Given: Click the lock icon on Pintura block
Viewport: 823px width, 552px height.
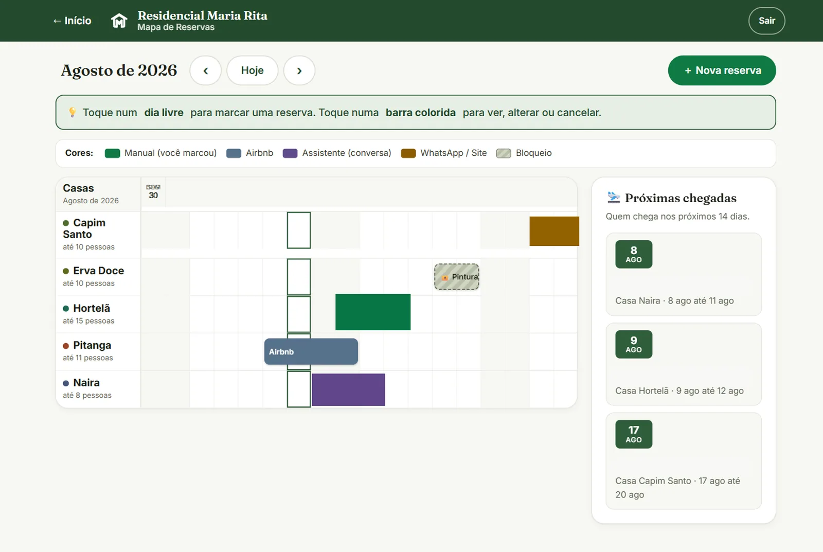Looking at the screenshot, I should pyautogui.click(x=445, y=277).
